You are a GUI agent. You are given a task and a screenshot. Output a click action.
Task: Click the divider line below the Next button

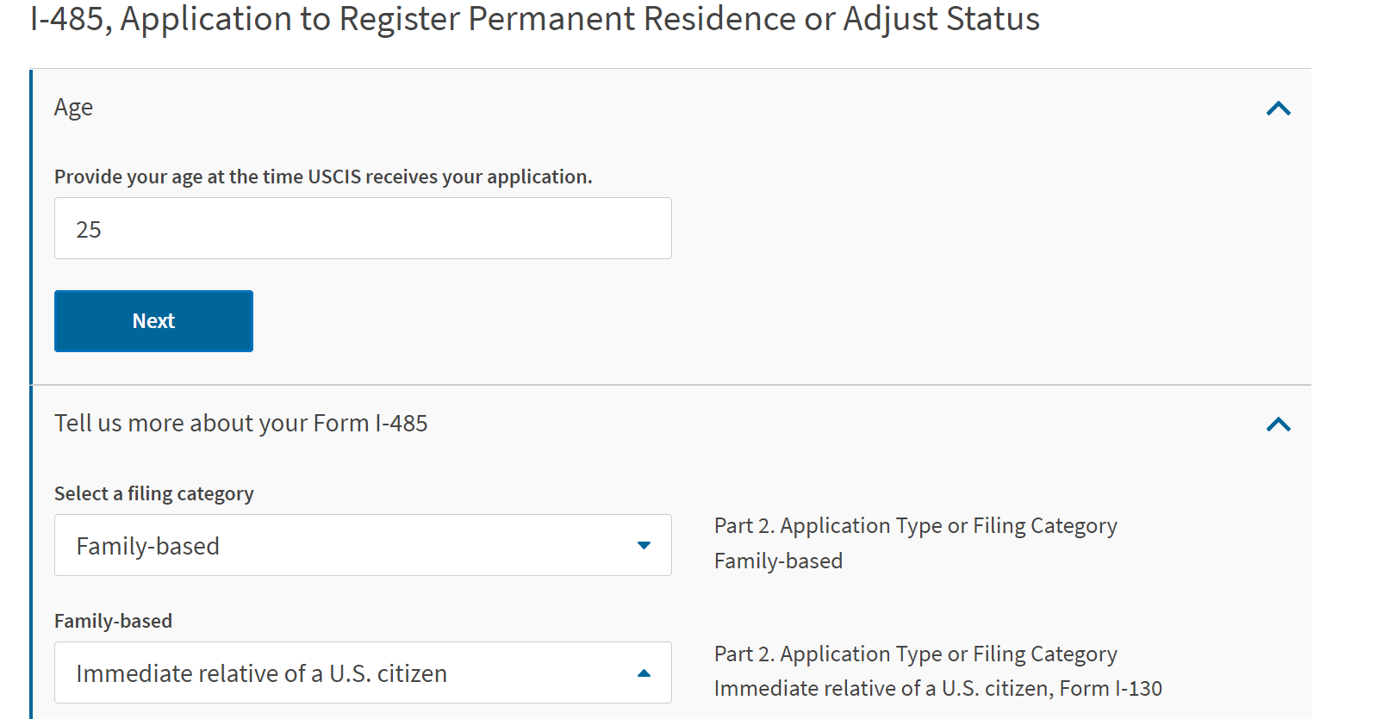coord(670,385)
